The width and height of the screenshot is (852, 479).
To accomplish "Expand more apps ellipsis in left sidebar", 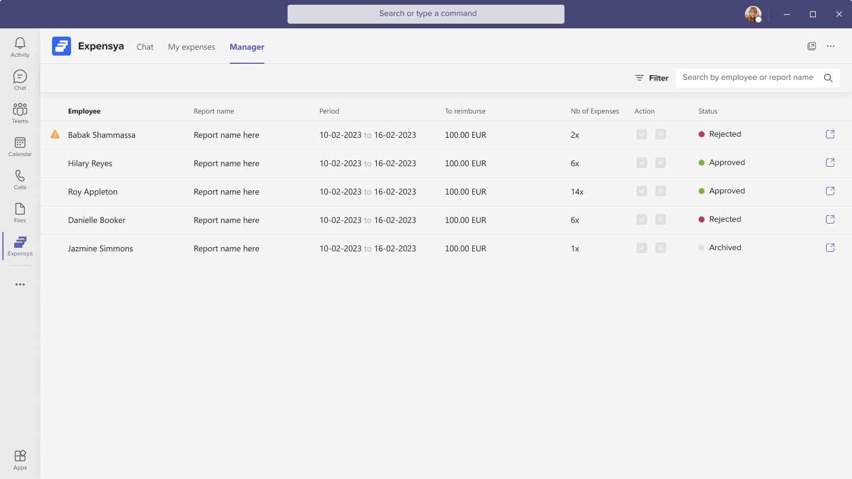I will tap(20, 284).
